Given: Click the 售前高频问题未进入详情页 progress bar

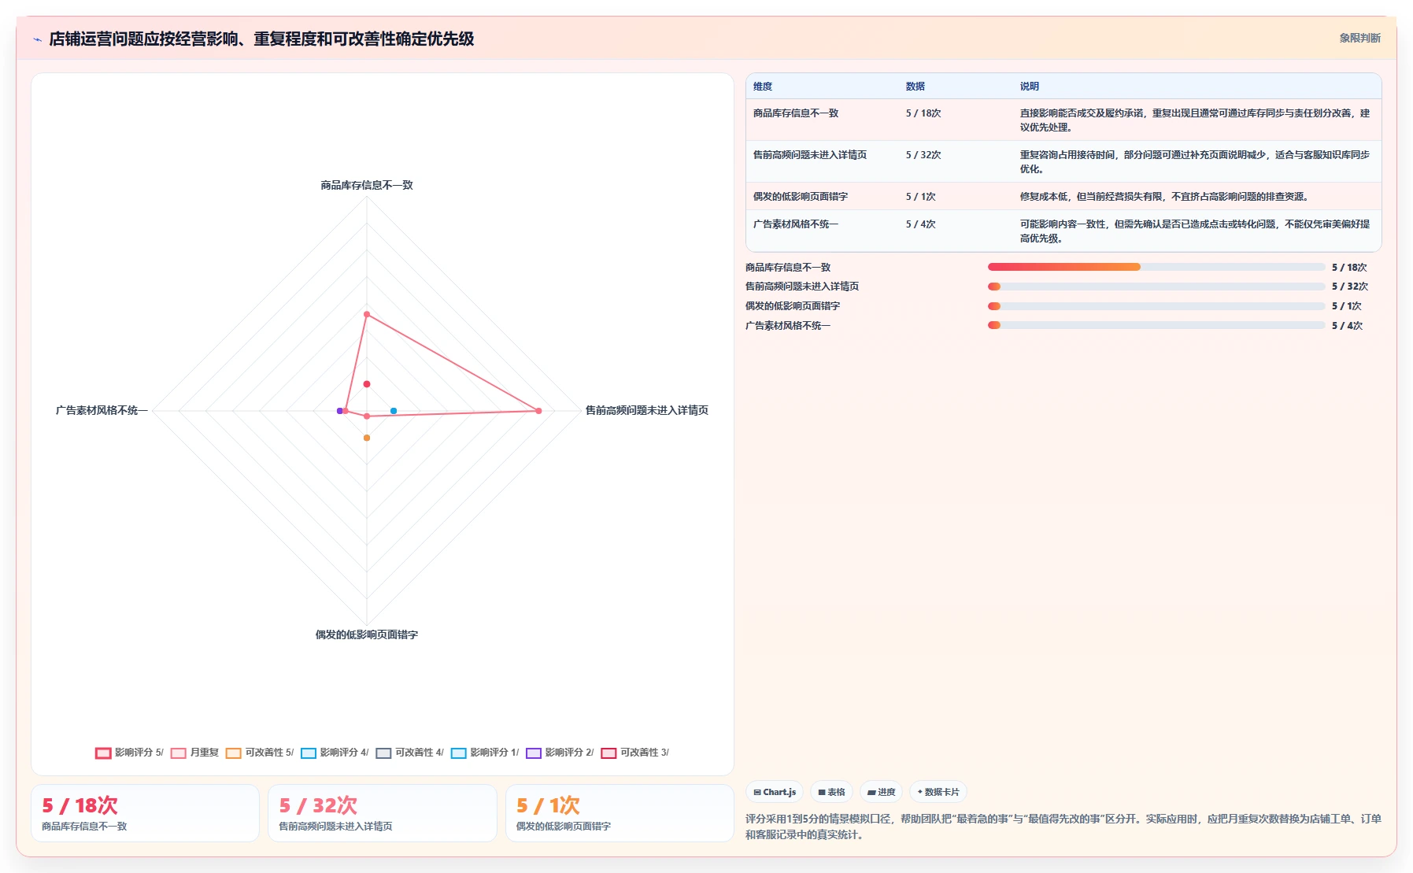Looking at the screenshot, I should pos(1156,287).
